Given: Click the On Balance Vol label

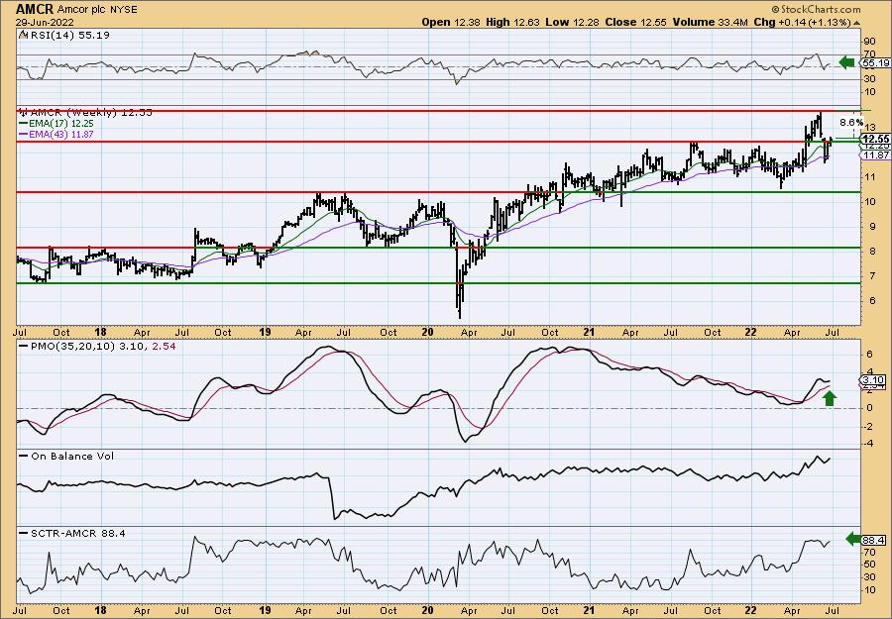Looking at the screenshot, I should point(66,456).
